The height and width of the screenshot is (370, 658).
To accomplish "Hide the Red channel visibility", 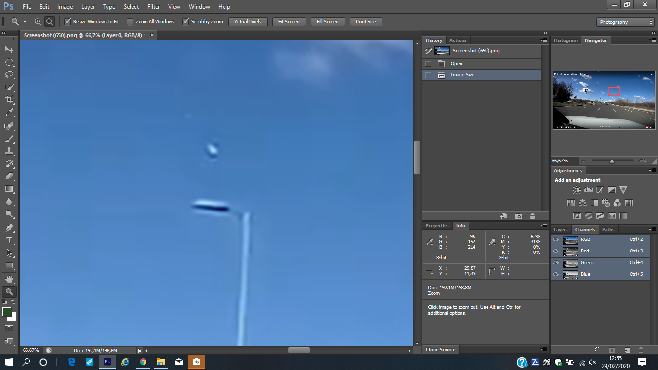I will [556, 251].
